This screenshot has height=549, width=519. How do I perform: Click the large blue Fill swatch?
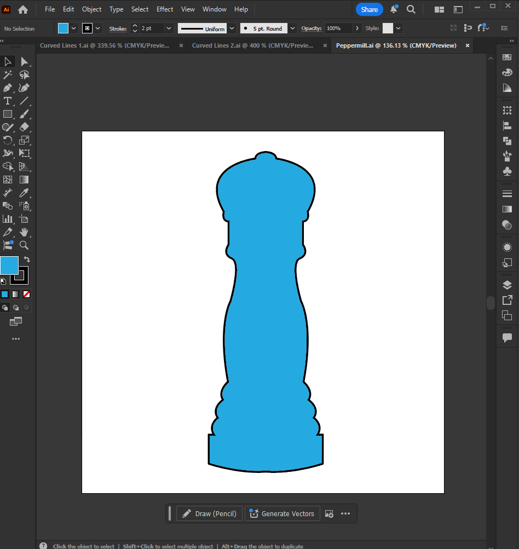[9, 265]
